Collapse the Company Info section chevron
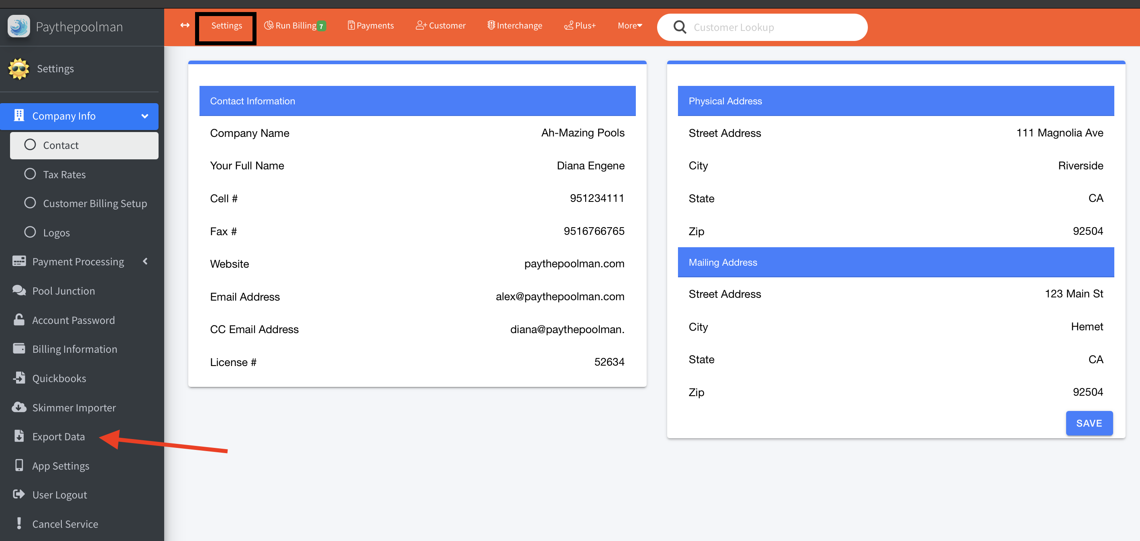The width and height of the screenshot is (1140, 541). 145,116
